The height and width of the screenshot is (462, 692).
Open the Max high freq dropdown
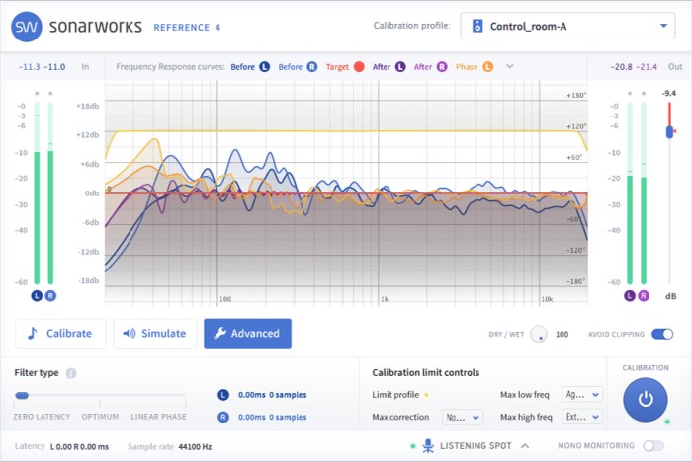point(582,418)
